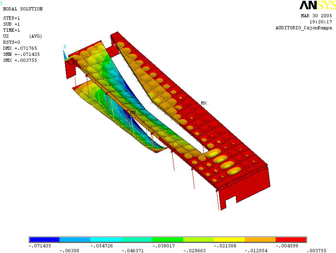Click the legend value -.029663
Viewport: 336px width, 253px height.
(195, 251)
